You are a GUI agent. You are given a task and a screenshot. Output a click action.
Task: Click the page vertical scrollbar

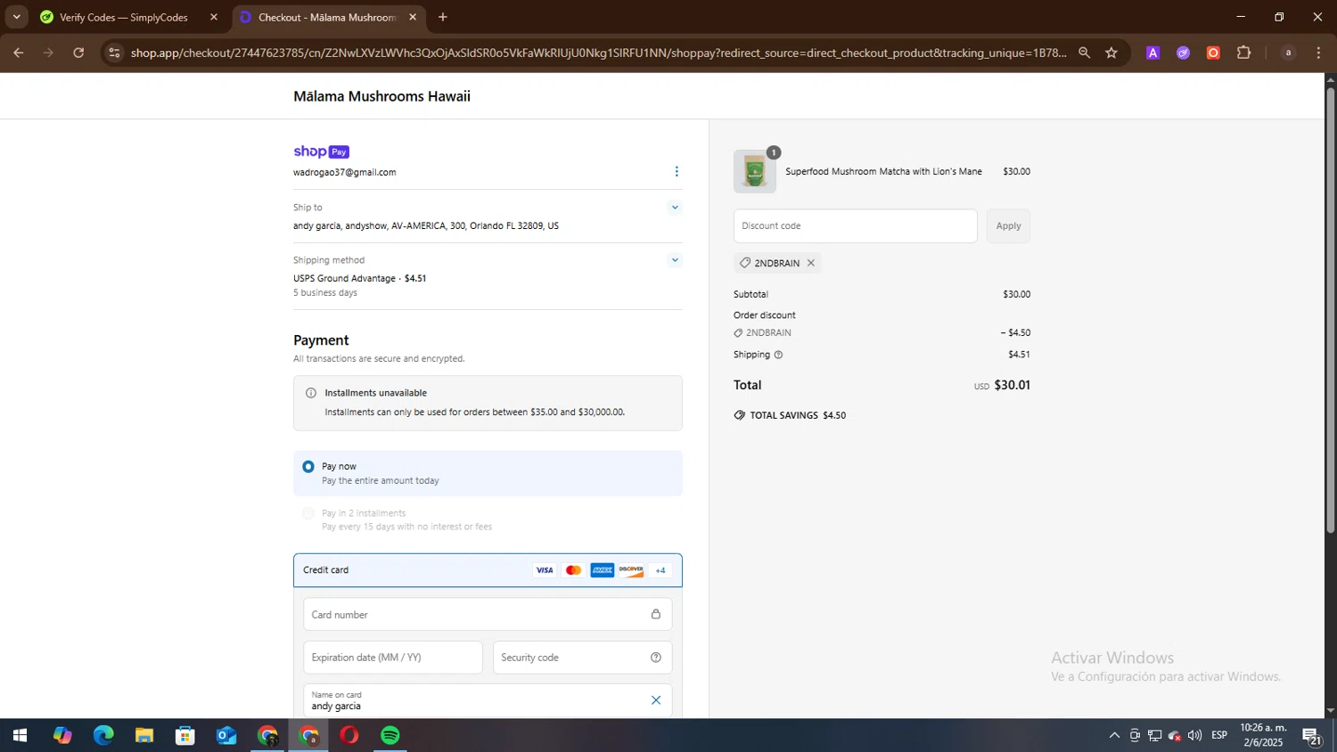[x=1331, y=310]
